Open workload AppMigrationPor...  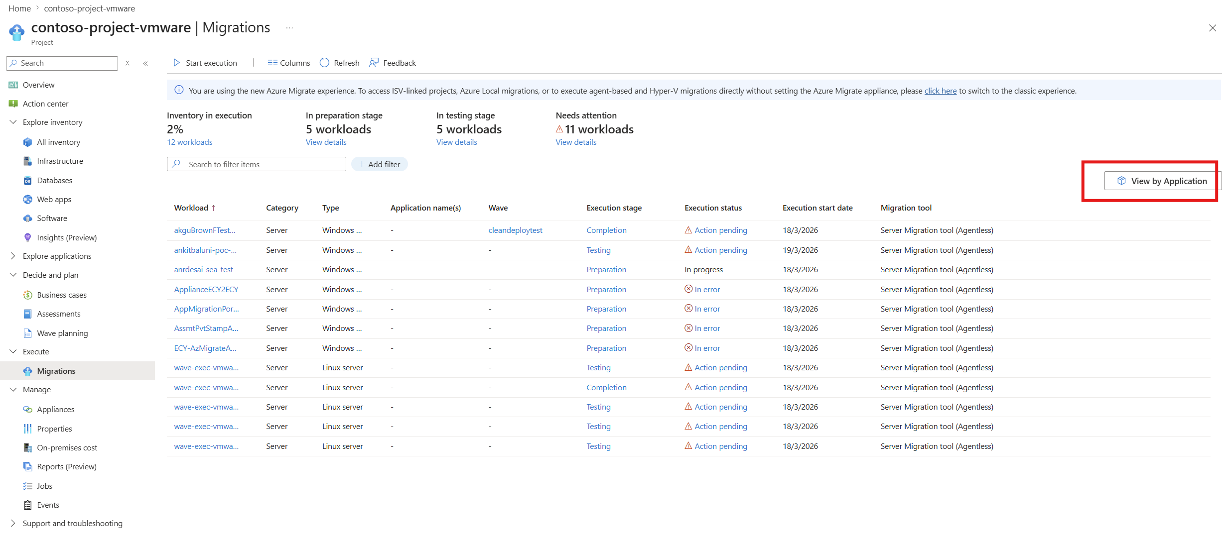pyautogui.click(x=207, y=309)
